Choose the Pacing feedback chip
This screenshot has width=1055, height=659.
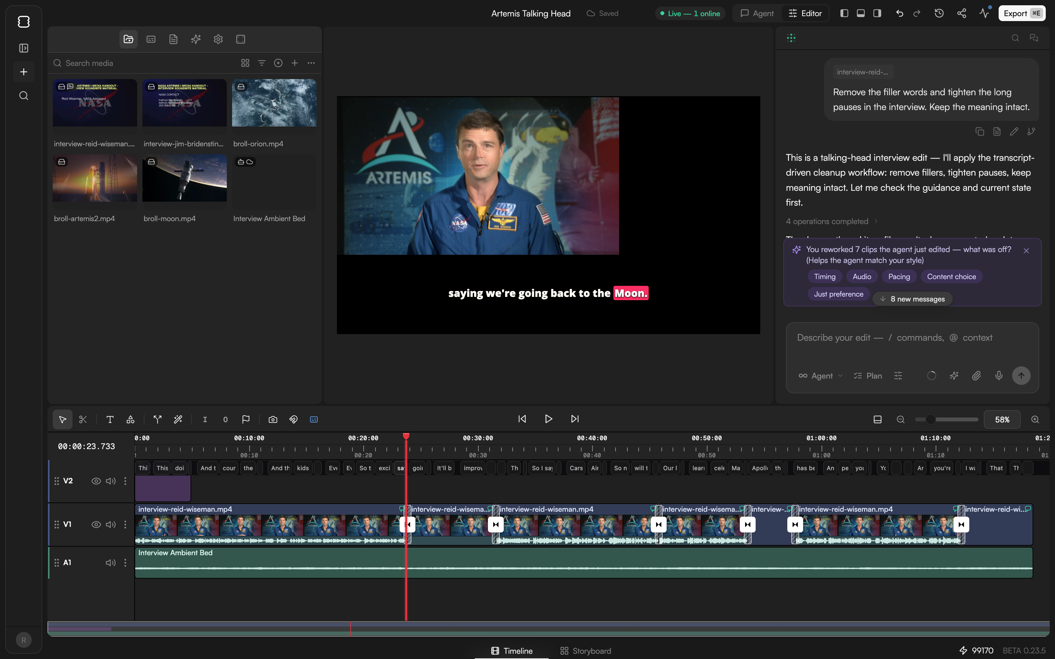pos(899,277)
